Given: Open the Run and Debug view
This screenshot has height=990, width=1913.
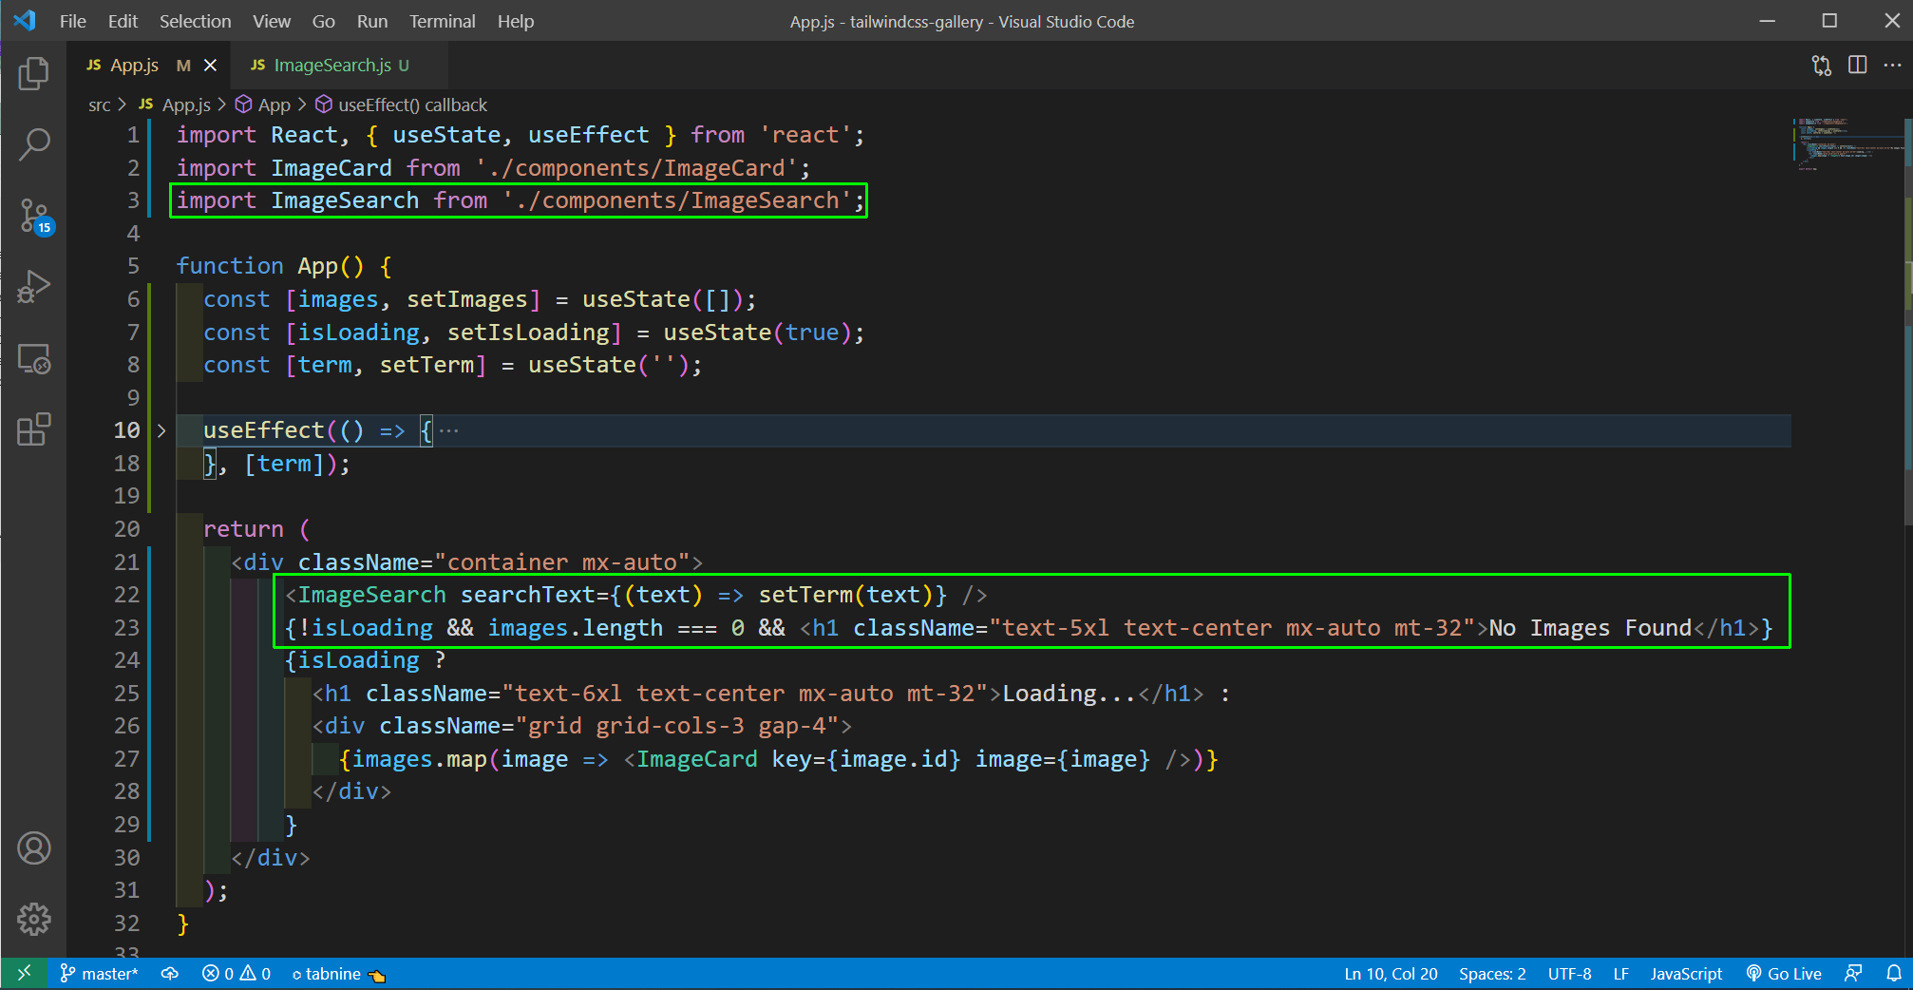Looking at the screenshot, I should pos(34,287).
